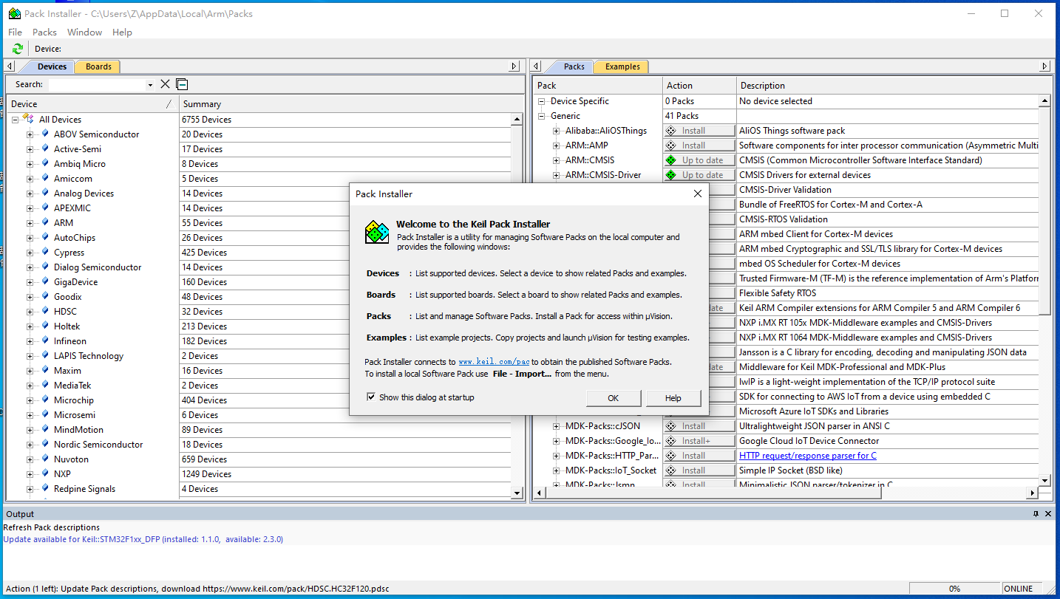1060x599 pixels.
Task: Click the Help button in welcome dialog
Action: point(673,398)
